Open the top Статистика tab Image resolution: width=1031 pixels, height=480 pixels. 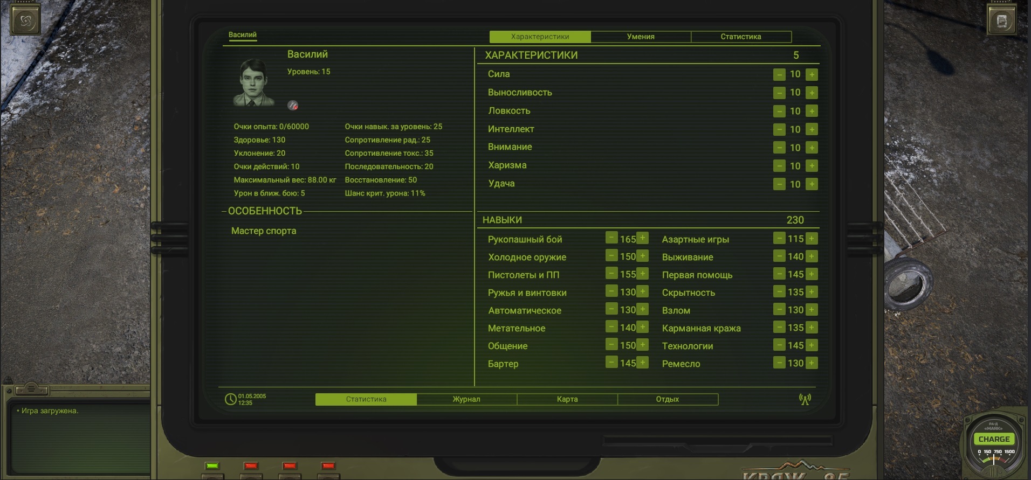pyautogui.click(x=741, y=37)
